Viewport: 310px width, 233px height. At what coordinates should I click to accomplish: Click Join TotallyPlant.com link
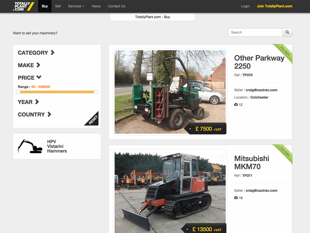click(x=274, y=6)
